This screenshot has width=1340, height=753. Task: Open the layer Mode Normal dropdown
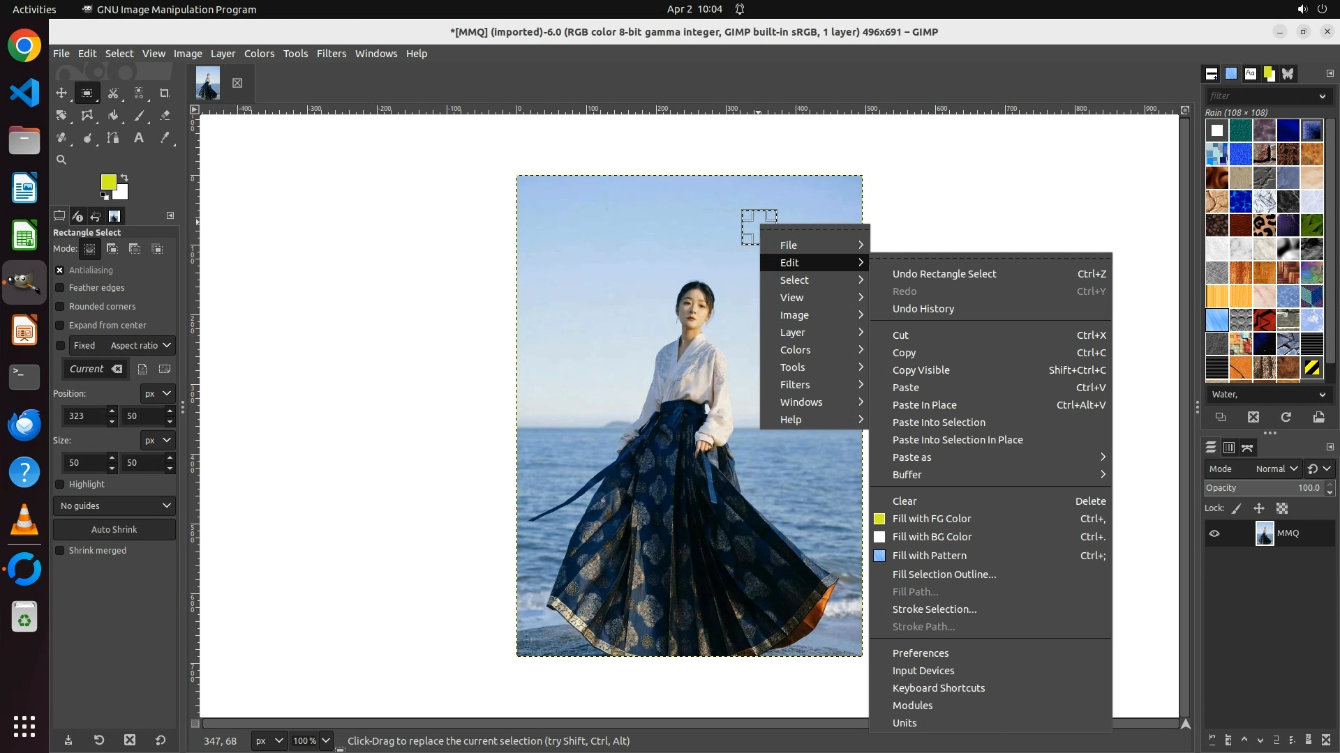click(x=1276, y=469)
